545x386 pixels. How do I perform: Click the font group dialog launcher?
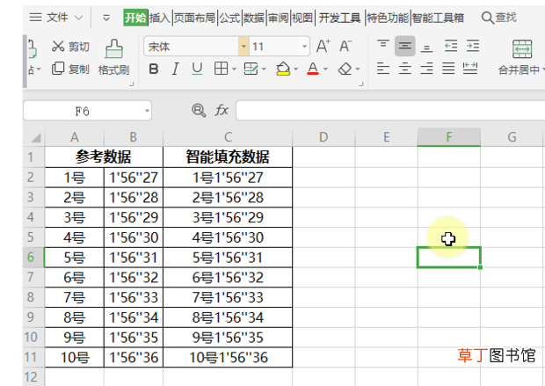[x=360, y=84]
